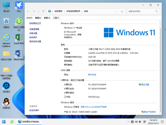This screenshot has width=166, height=125.
Task: Click 更改设置 shield link
Action: pos(144,85)
